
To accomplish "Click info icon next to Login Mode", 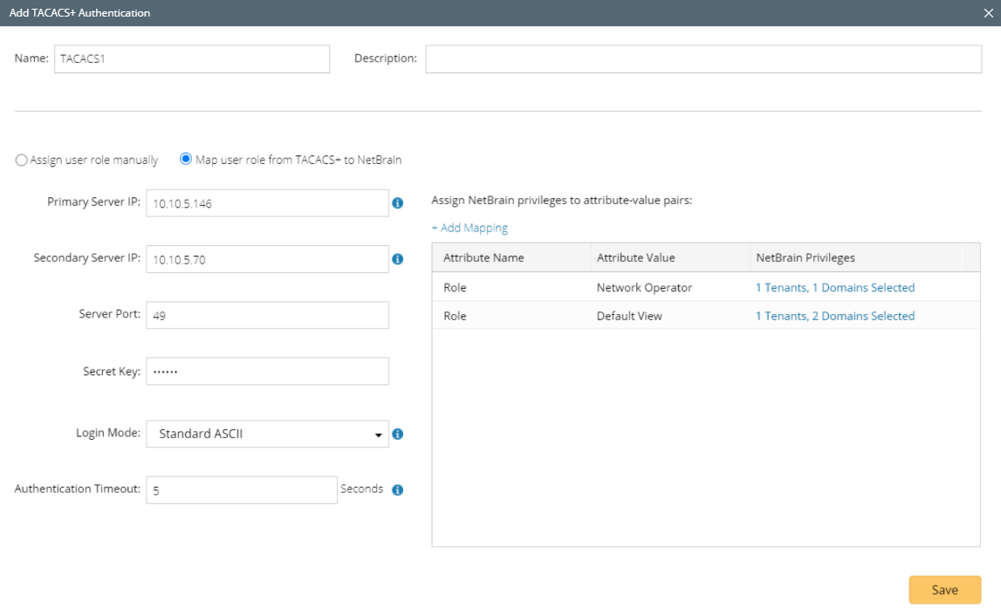I will tap(397, 434).
